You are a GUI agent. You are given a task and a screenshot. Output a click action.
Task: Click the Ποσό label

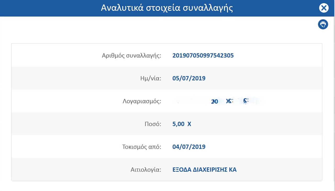(153, 124)
